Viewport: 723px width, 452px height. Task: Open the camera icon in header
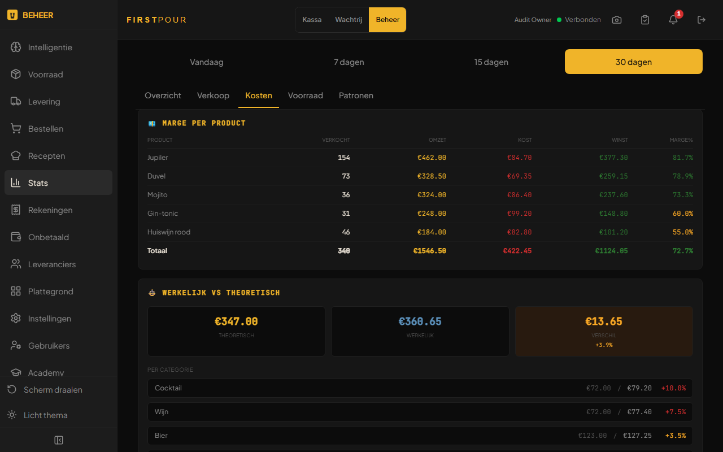pos(617,20)
